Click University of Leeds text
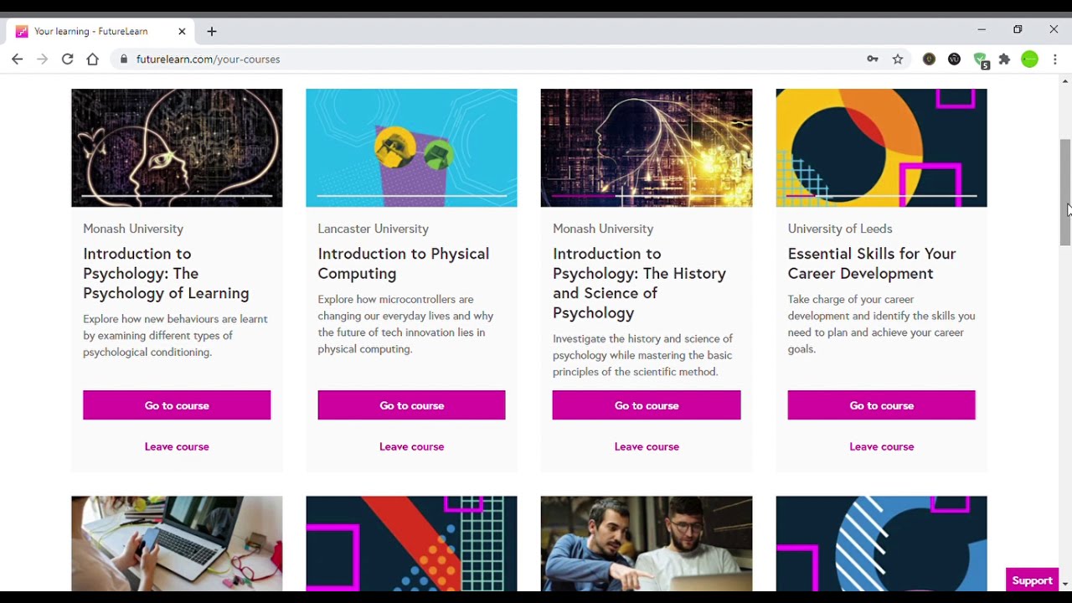This screenshot has width=1072, height=603. click(x=839, y=229)
